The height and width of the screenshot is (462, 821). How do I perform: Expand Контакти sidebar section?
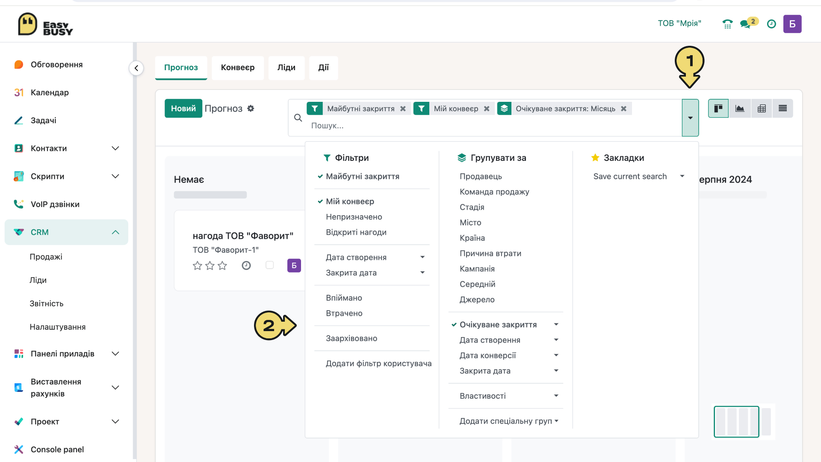[x=115, y=148]
